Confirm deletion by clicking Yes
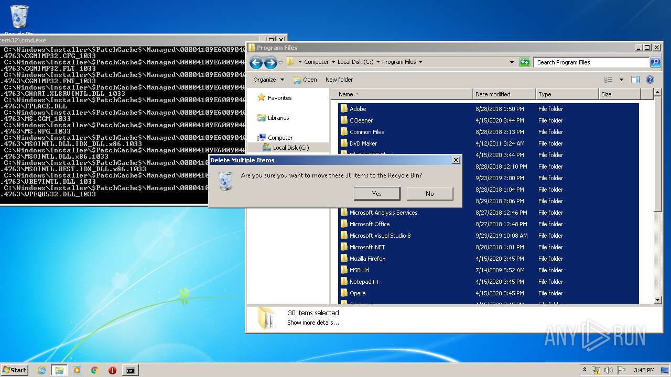Screen dimensions: 671x377 point(377,193)
